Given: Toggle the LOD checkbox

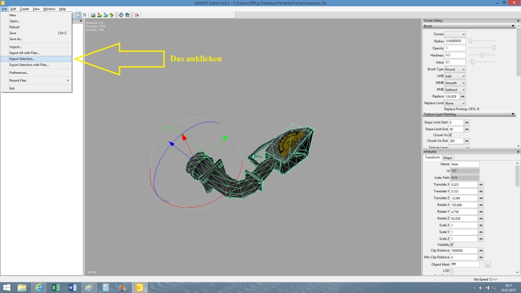Looking at the screenshot, I should 452,271.
